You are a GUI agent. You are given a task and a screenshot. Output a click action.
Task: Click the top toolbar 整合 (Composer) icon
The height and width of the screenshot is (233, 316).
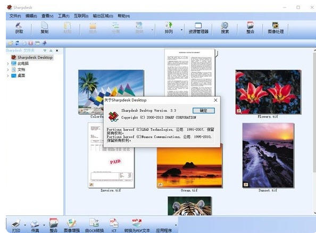point(250,28)
